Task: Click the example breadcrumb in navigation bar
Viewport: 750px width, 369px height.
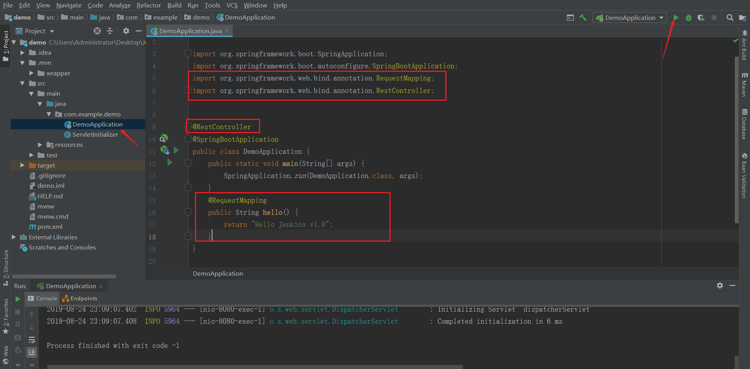Action: coord(165,18)
